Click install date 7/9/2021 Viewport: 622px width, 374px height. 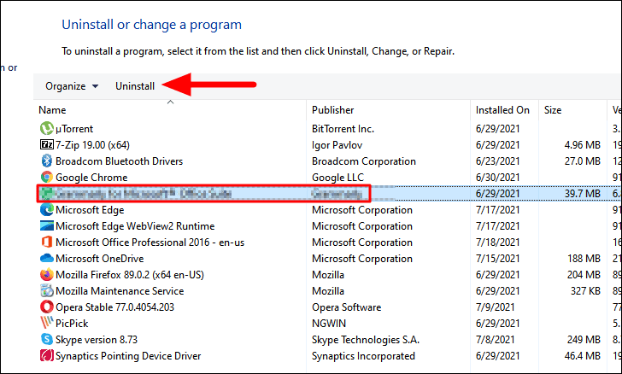point(495,307)
